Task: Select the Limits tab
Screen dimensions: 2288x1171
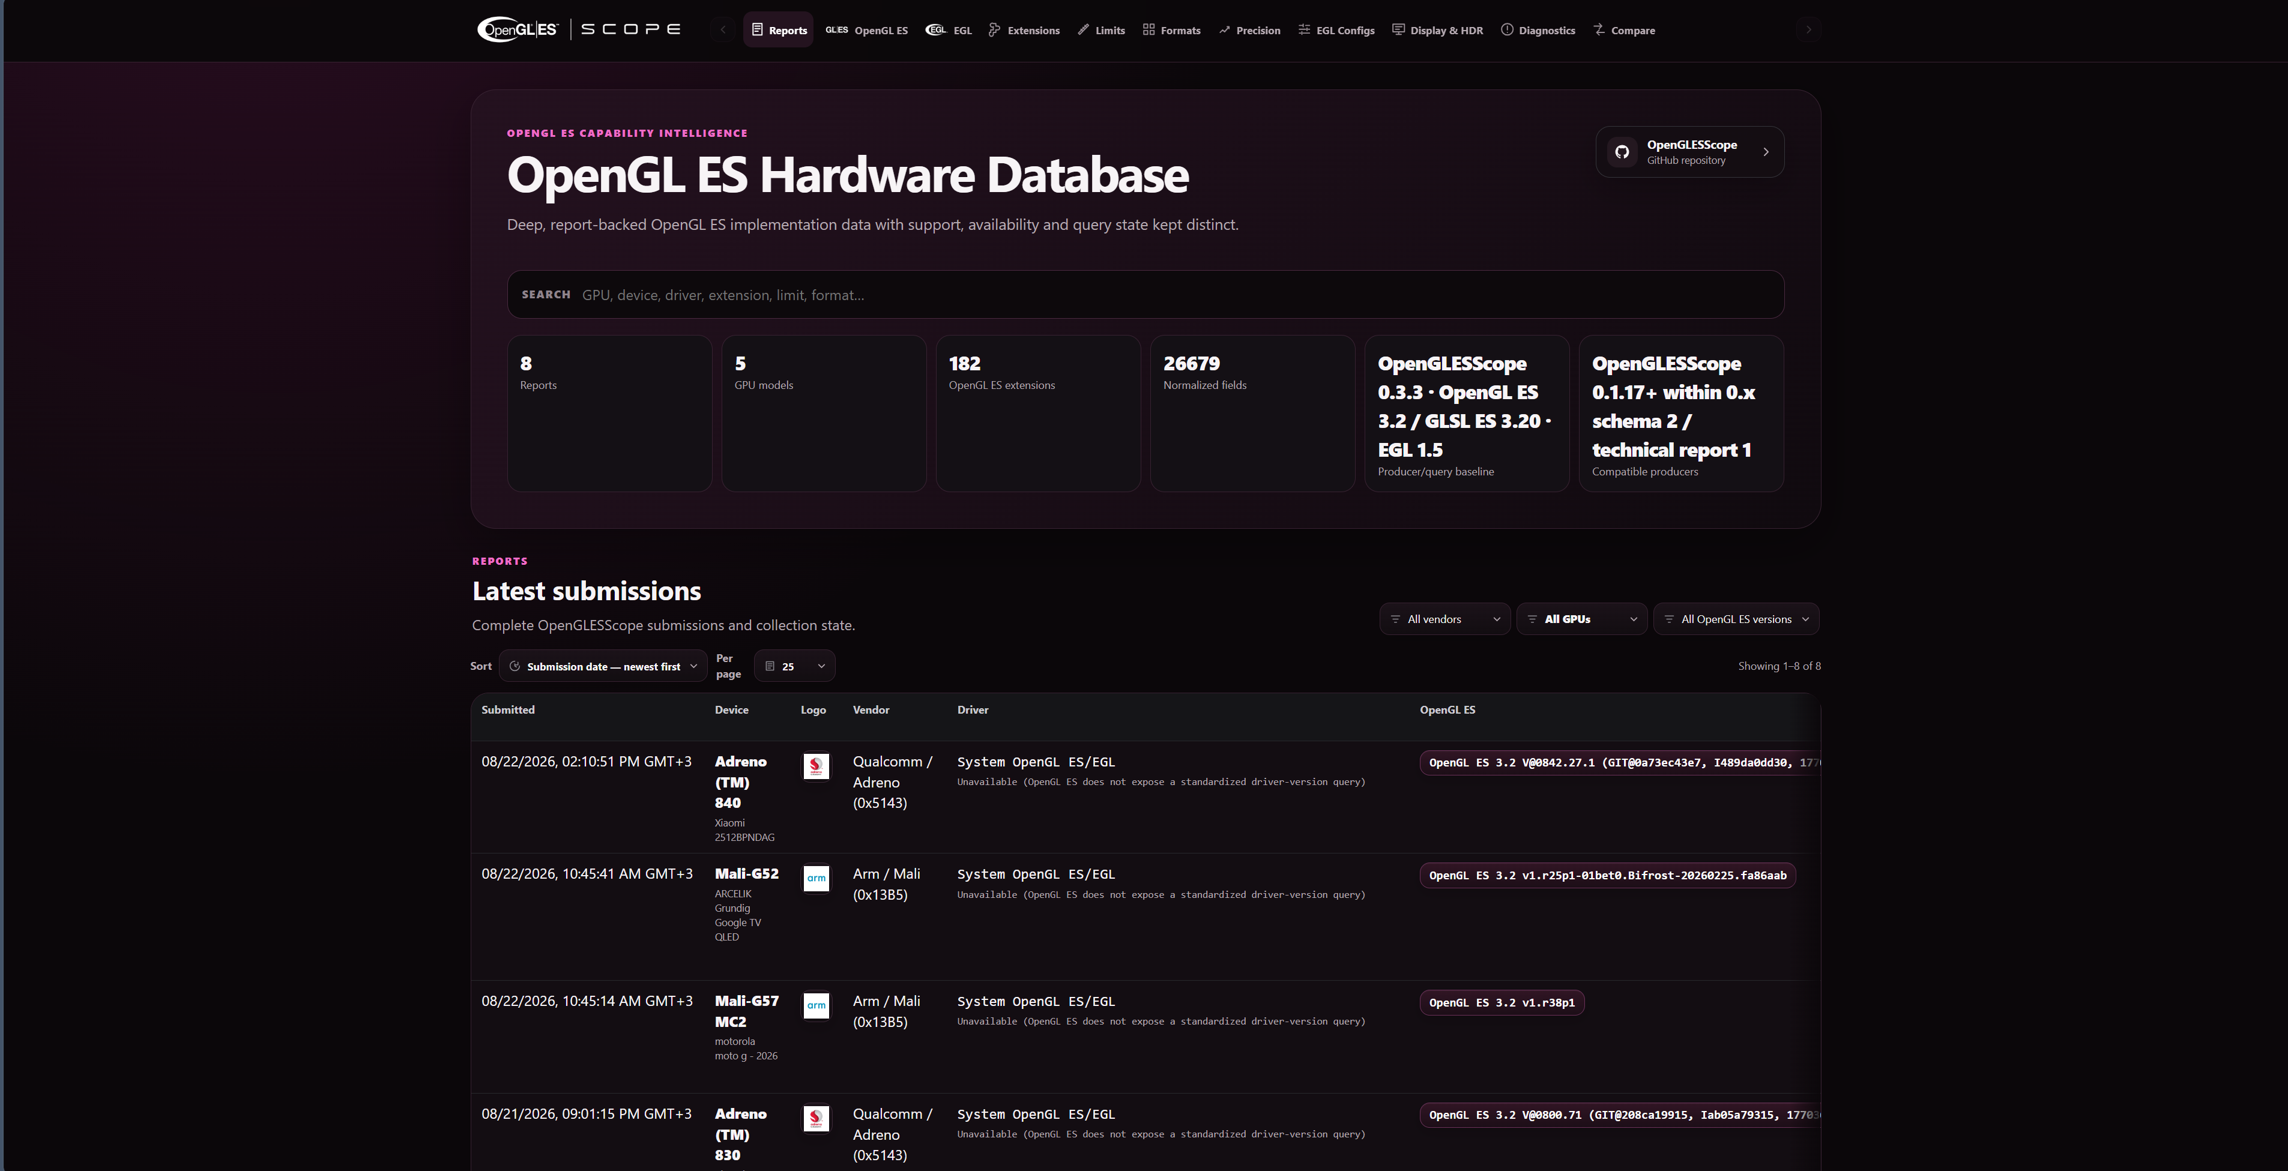Action: pyautogui.click(x=1101, y=30)
